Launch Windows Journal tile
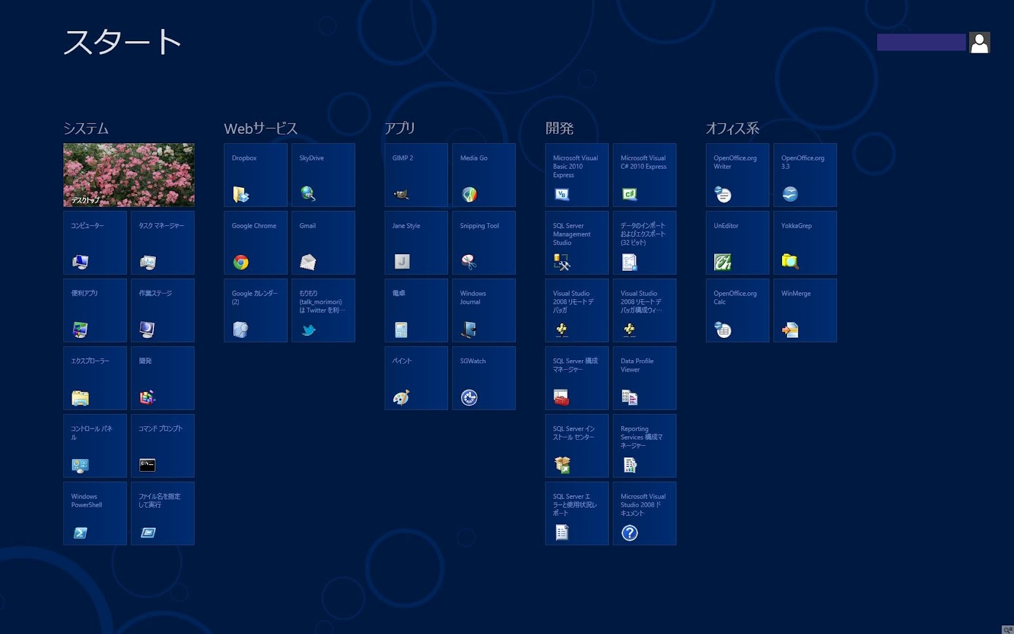This screenshot has width=1014, height=634. pyautogui.click(x=484, y=311)
